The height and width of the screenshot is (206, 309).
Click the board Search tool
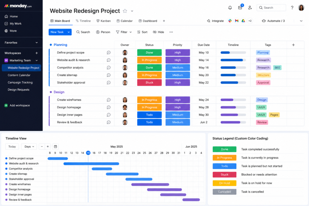coord(83,32)
